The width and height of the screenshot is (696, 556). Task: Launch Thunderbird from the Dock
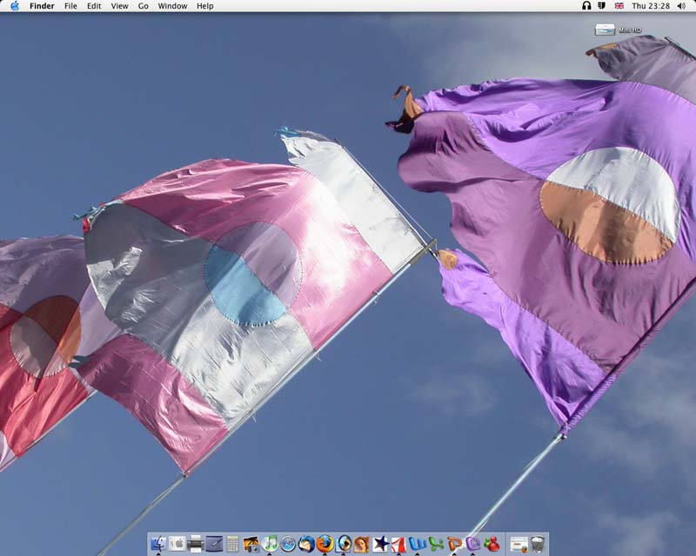306,544
